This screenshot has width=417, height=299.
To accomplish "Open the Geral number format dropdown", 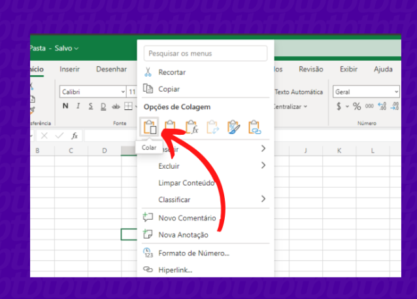I will point(365,92).
